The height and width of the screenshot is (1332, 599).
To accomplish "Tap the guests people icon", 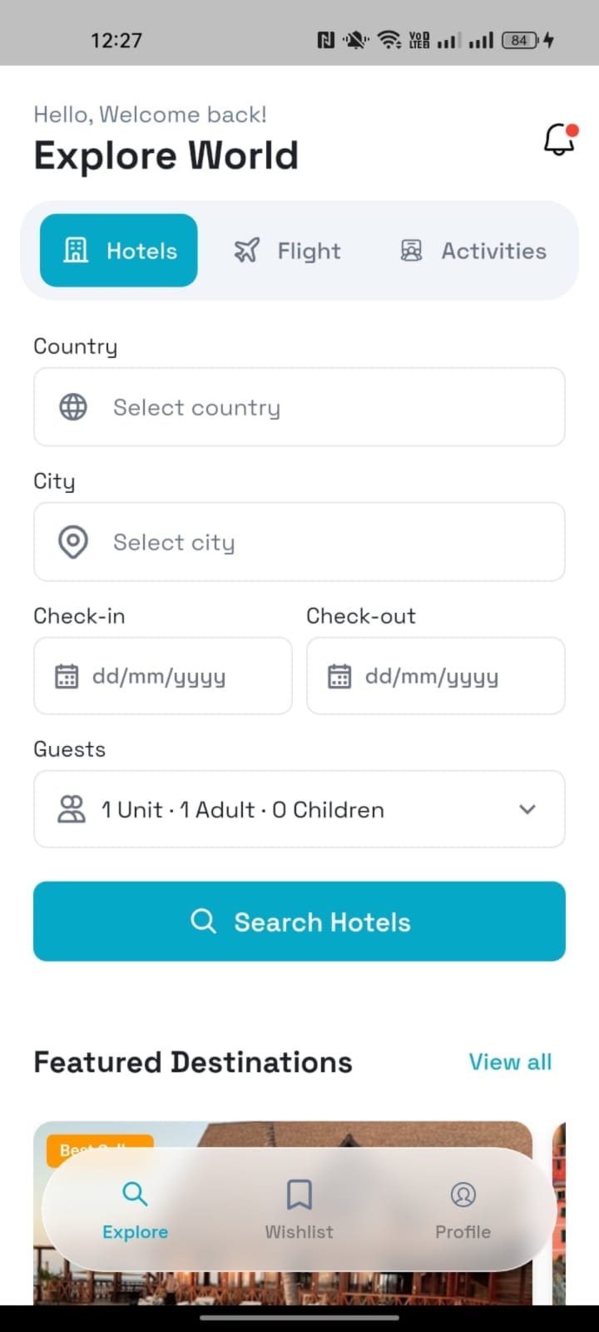I will coord(72,809).
